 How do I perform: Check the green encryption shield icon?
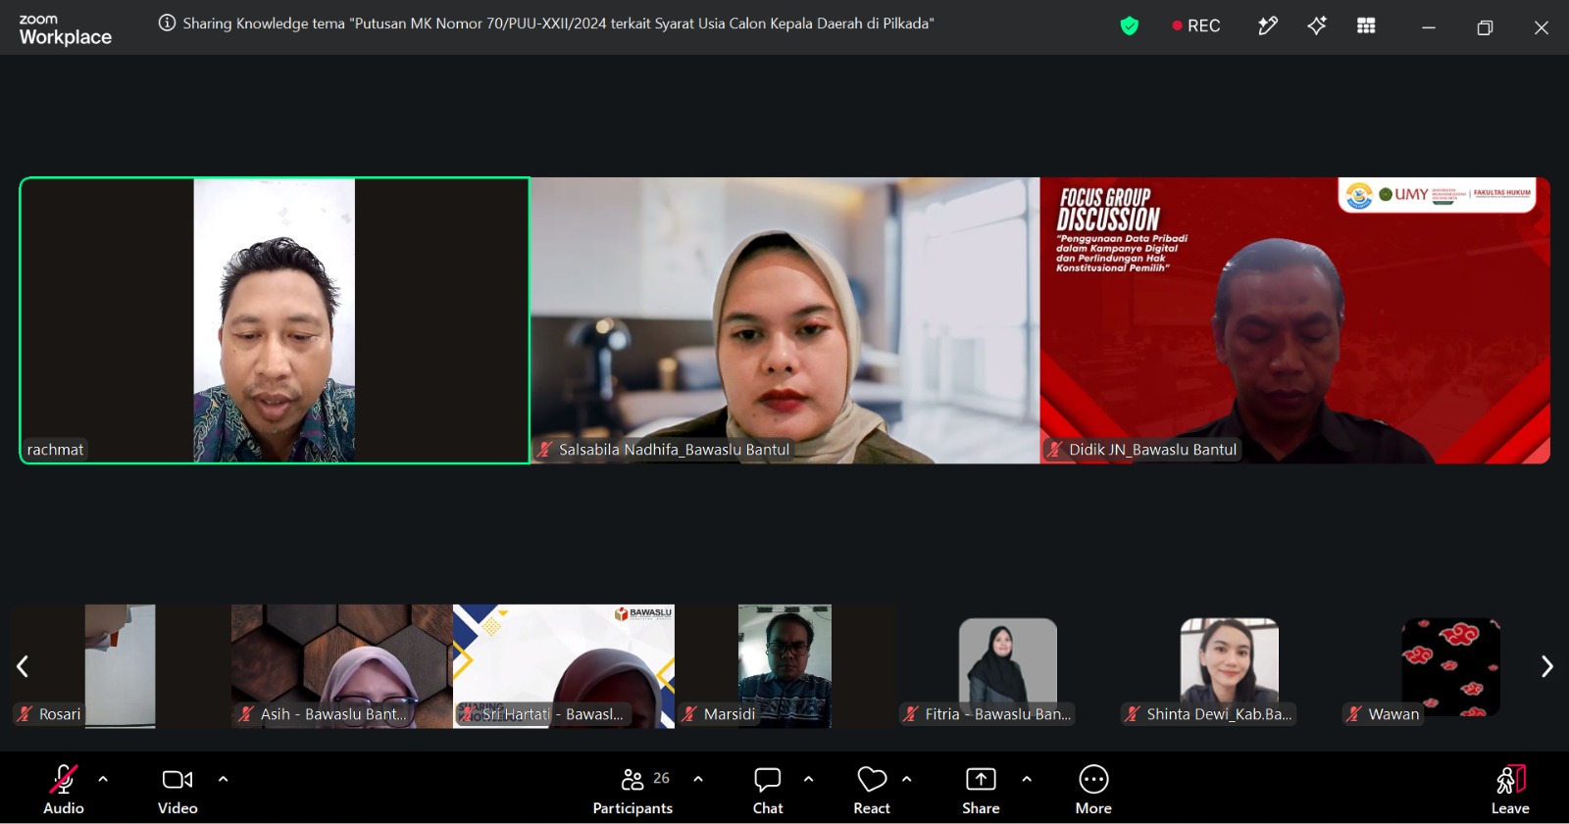[1130, 26]
